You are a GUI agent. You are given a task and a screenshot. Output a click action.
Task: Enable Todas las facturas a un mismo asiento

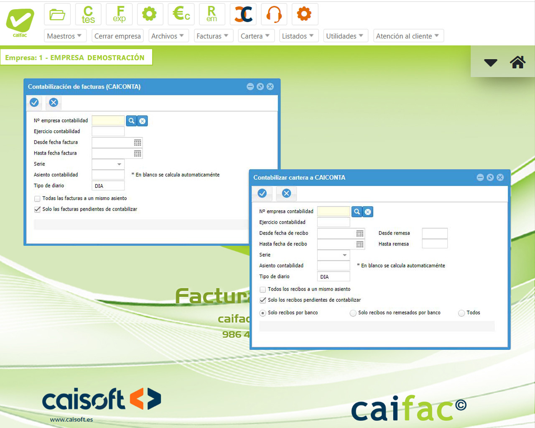point(38,199)
